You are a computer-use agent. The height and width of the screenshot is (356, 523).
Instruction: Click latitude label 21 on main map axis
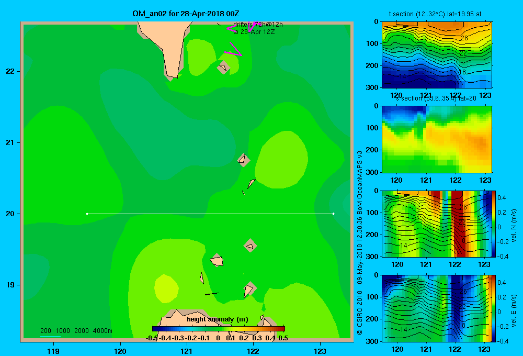(x=10, y=142)
